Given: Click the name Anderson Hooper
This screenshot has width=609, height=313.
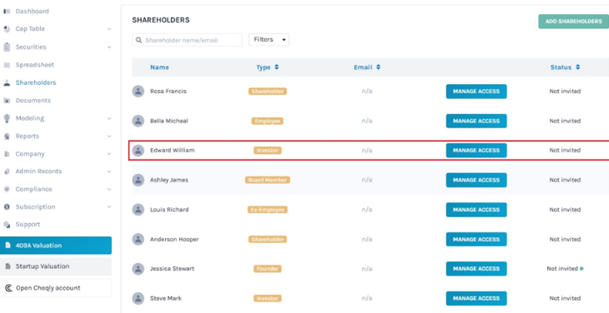Looking at the screenshot, I should (174, 239).
